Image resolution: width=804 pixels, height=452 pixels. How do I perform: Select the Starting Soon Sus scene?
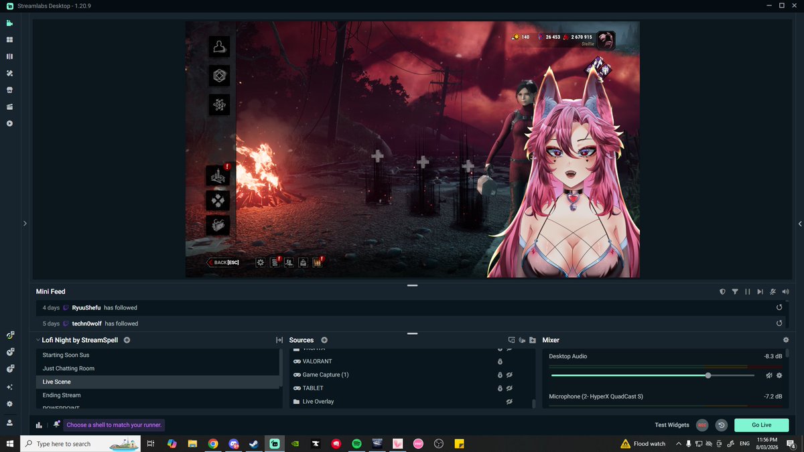click(158, 355)
